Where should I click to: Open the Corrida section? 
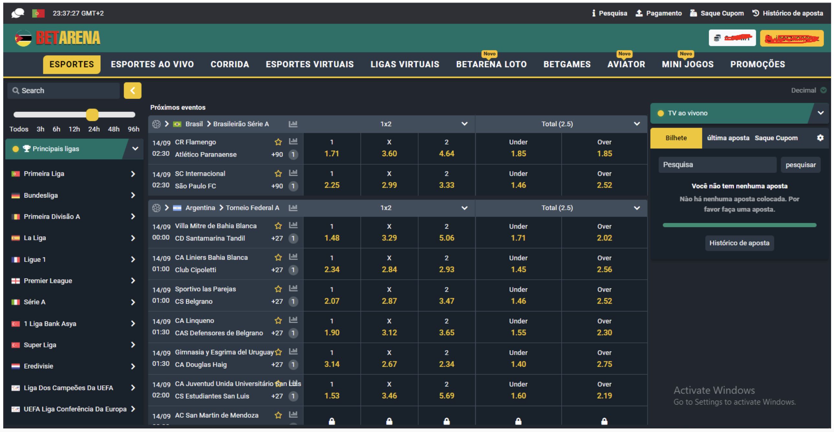tap(230, 64)
